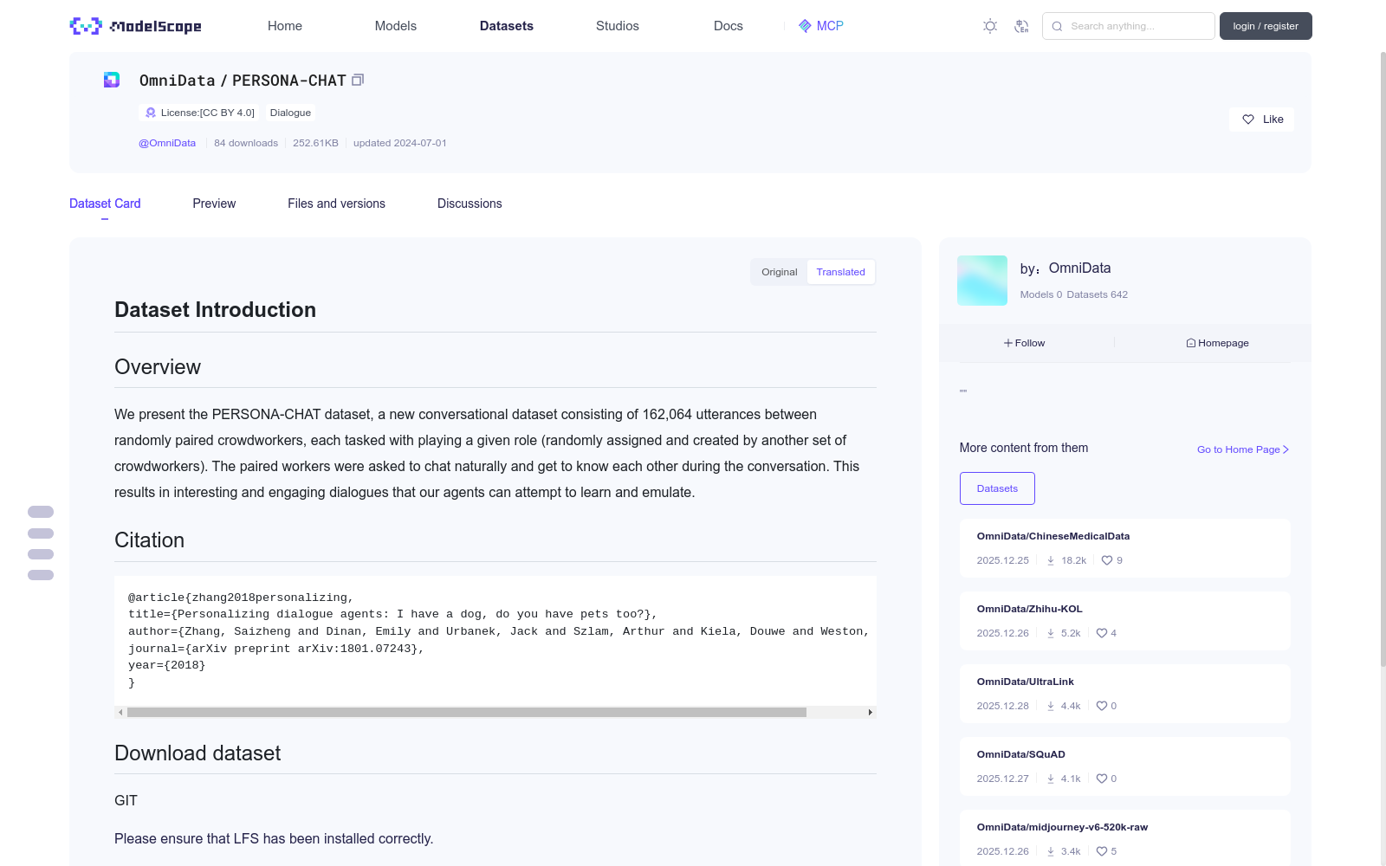Click right arrow of citation scrollbar

point(871,712)
